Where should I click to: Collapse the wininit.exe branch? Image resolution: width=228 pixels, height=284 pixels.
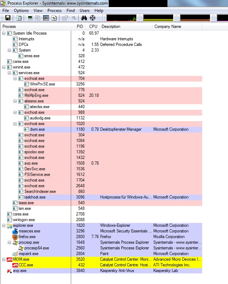pos(4,67)
